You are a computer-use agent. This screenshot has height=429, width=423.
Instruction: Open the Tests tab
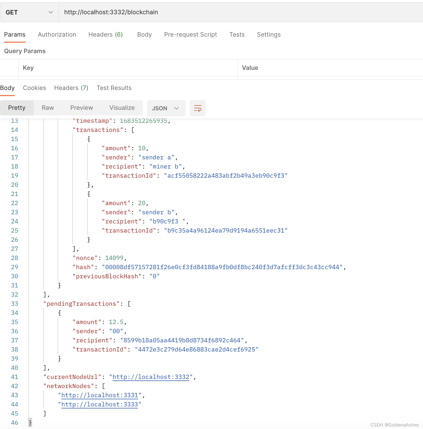click(x=237, y=35)
